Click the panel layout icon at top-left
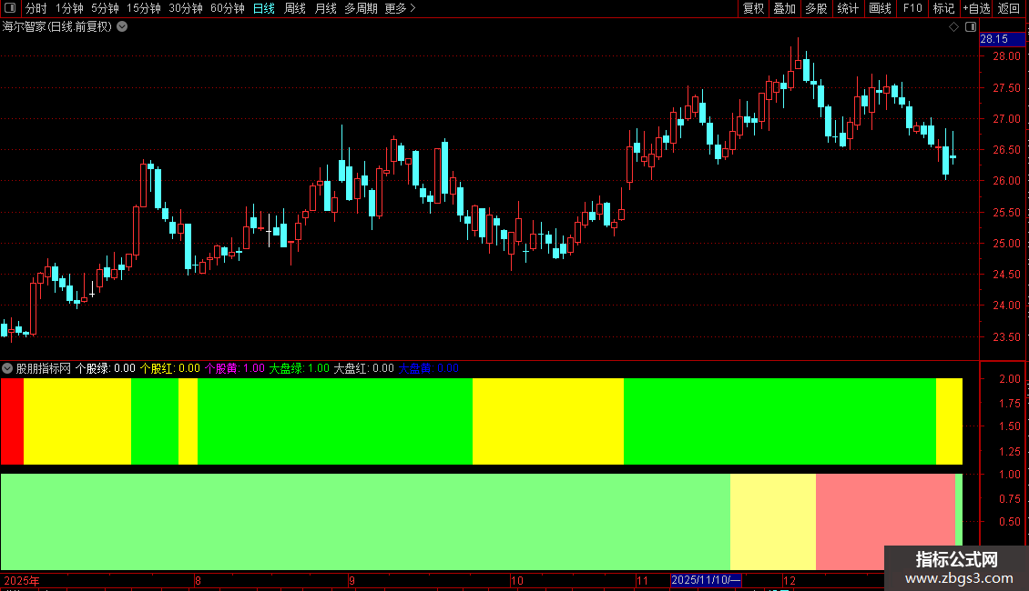 [10, 8]
